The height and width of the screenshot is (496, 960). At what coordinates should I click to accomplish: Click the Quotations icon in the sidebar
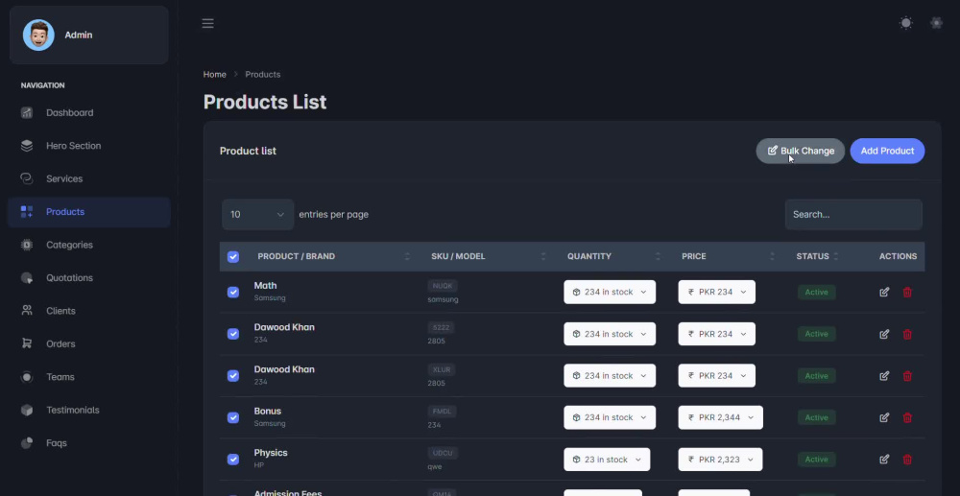click(27, 277)
